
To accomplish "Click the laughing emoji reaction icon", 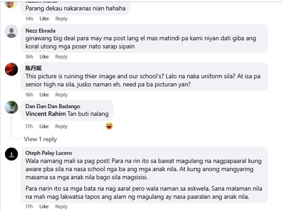I will 109,126.
